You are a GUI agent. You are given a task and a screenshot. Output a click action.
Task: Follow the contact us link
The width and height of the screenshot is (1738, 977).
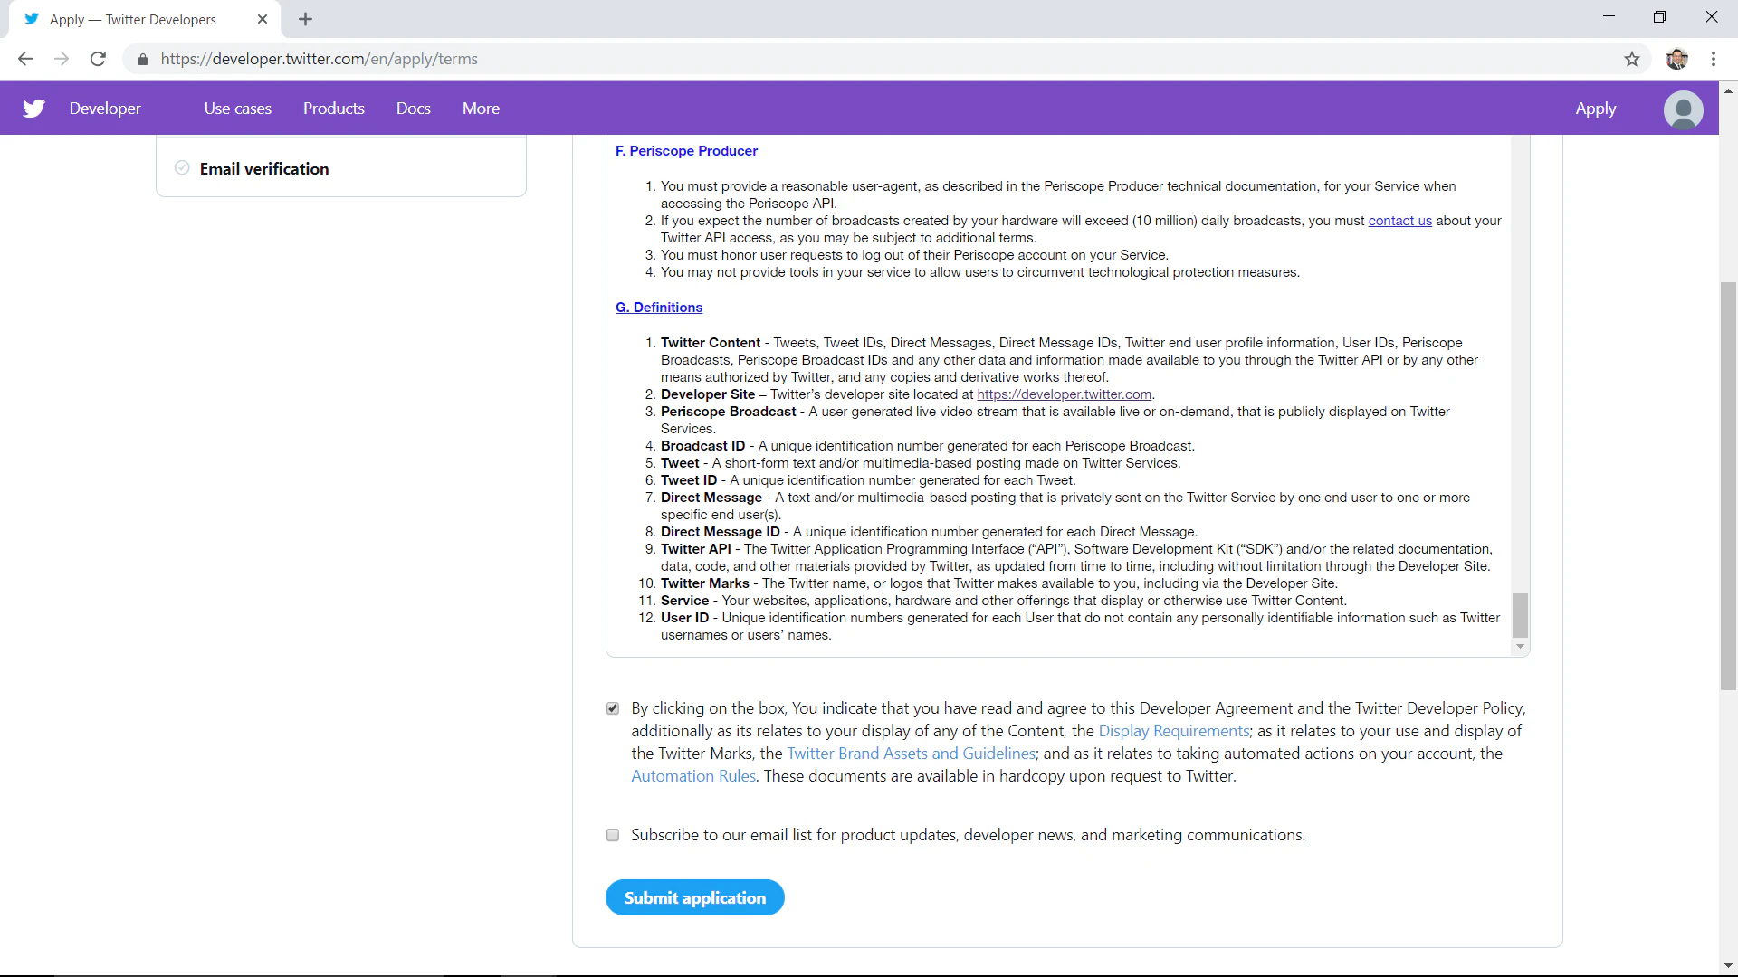pyautogui.click(x=1399, y=221)
